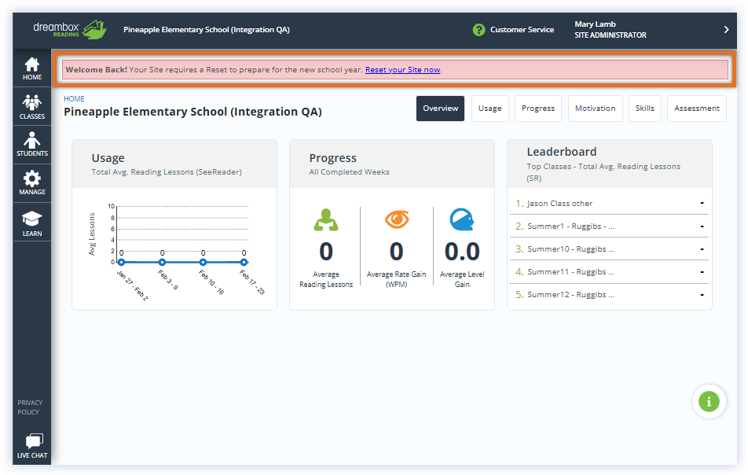Go to Students via sidebar icon
The height and width of the screenshot is (475, 748).
tap(32, 141)
